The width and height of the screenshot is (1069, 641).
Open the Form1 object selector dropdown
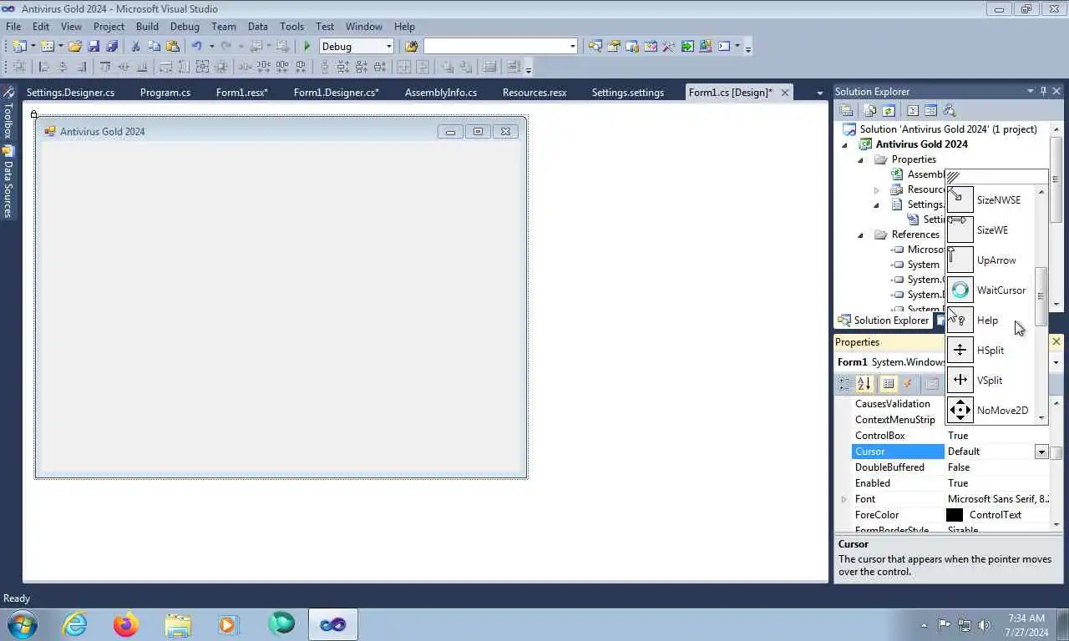(x=1056, y=362)
